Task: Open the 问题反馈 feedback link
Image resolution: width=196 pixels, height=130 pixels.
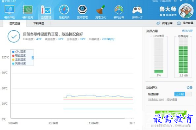Action: click(165, 1)
